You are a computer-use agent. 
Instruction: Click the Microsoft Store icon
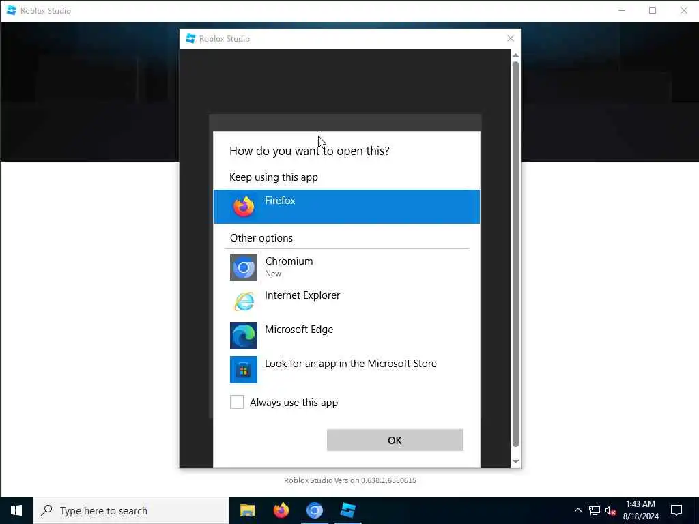tap(244, 370)
